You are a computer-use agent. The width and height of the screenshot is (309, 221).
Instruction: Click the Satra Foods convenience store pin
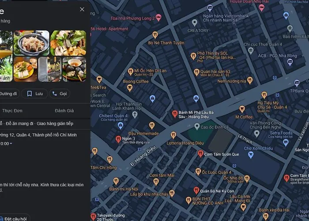tap(286, 142)
